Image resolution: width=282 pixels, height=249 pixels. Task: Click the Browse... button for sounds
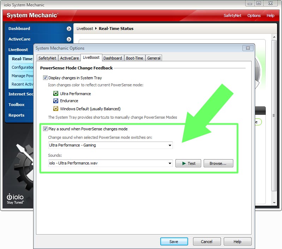coord(218,163)
